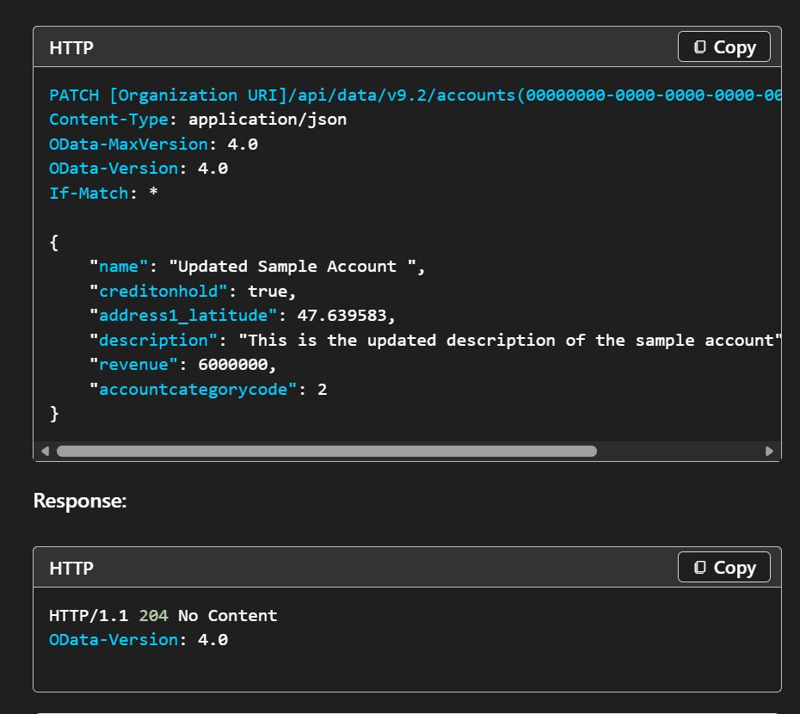The height and width of the screenshot is (714, 800).
Task: Click the empty scrollbar track right of the thumb
Action: tap(680, 451)
